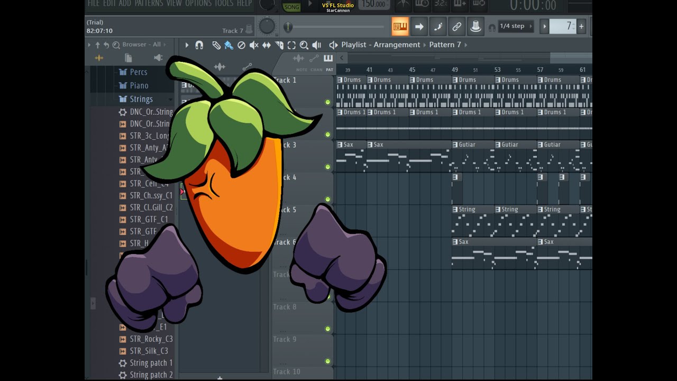Adjust the main volume knob
Viewport: 677px width, 381px height.
267,26
